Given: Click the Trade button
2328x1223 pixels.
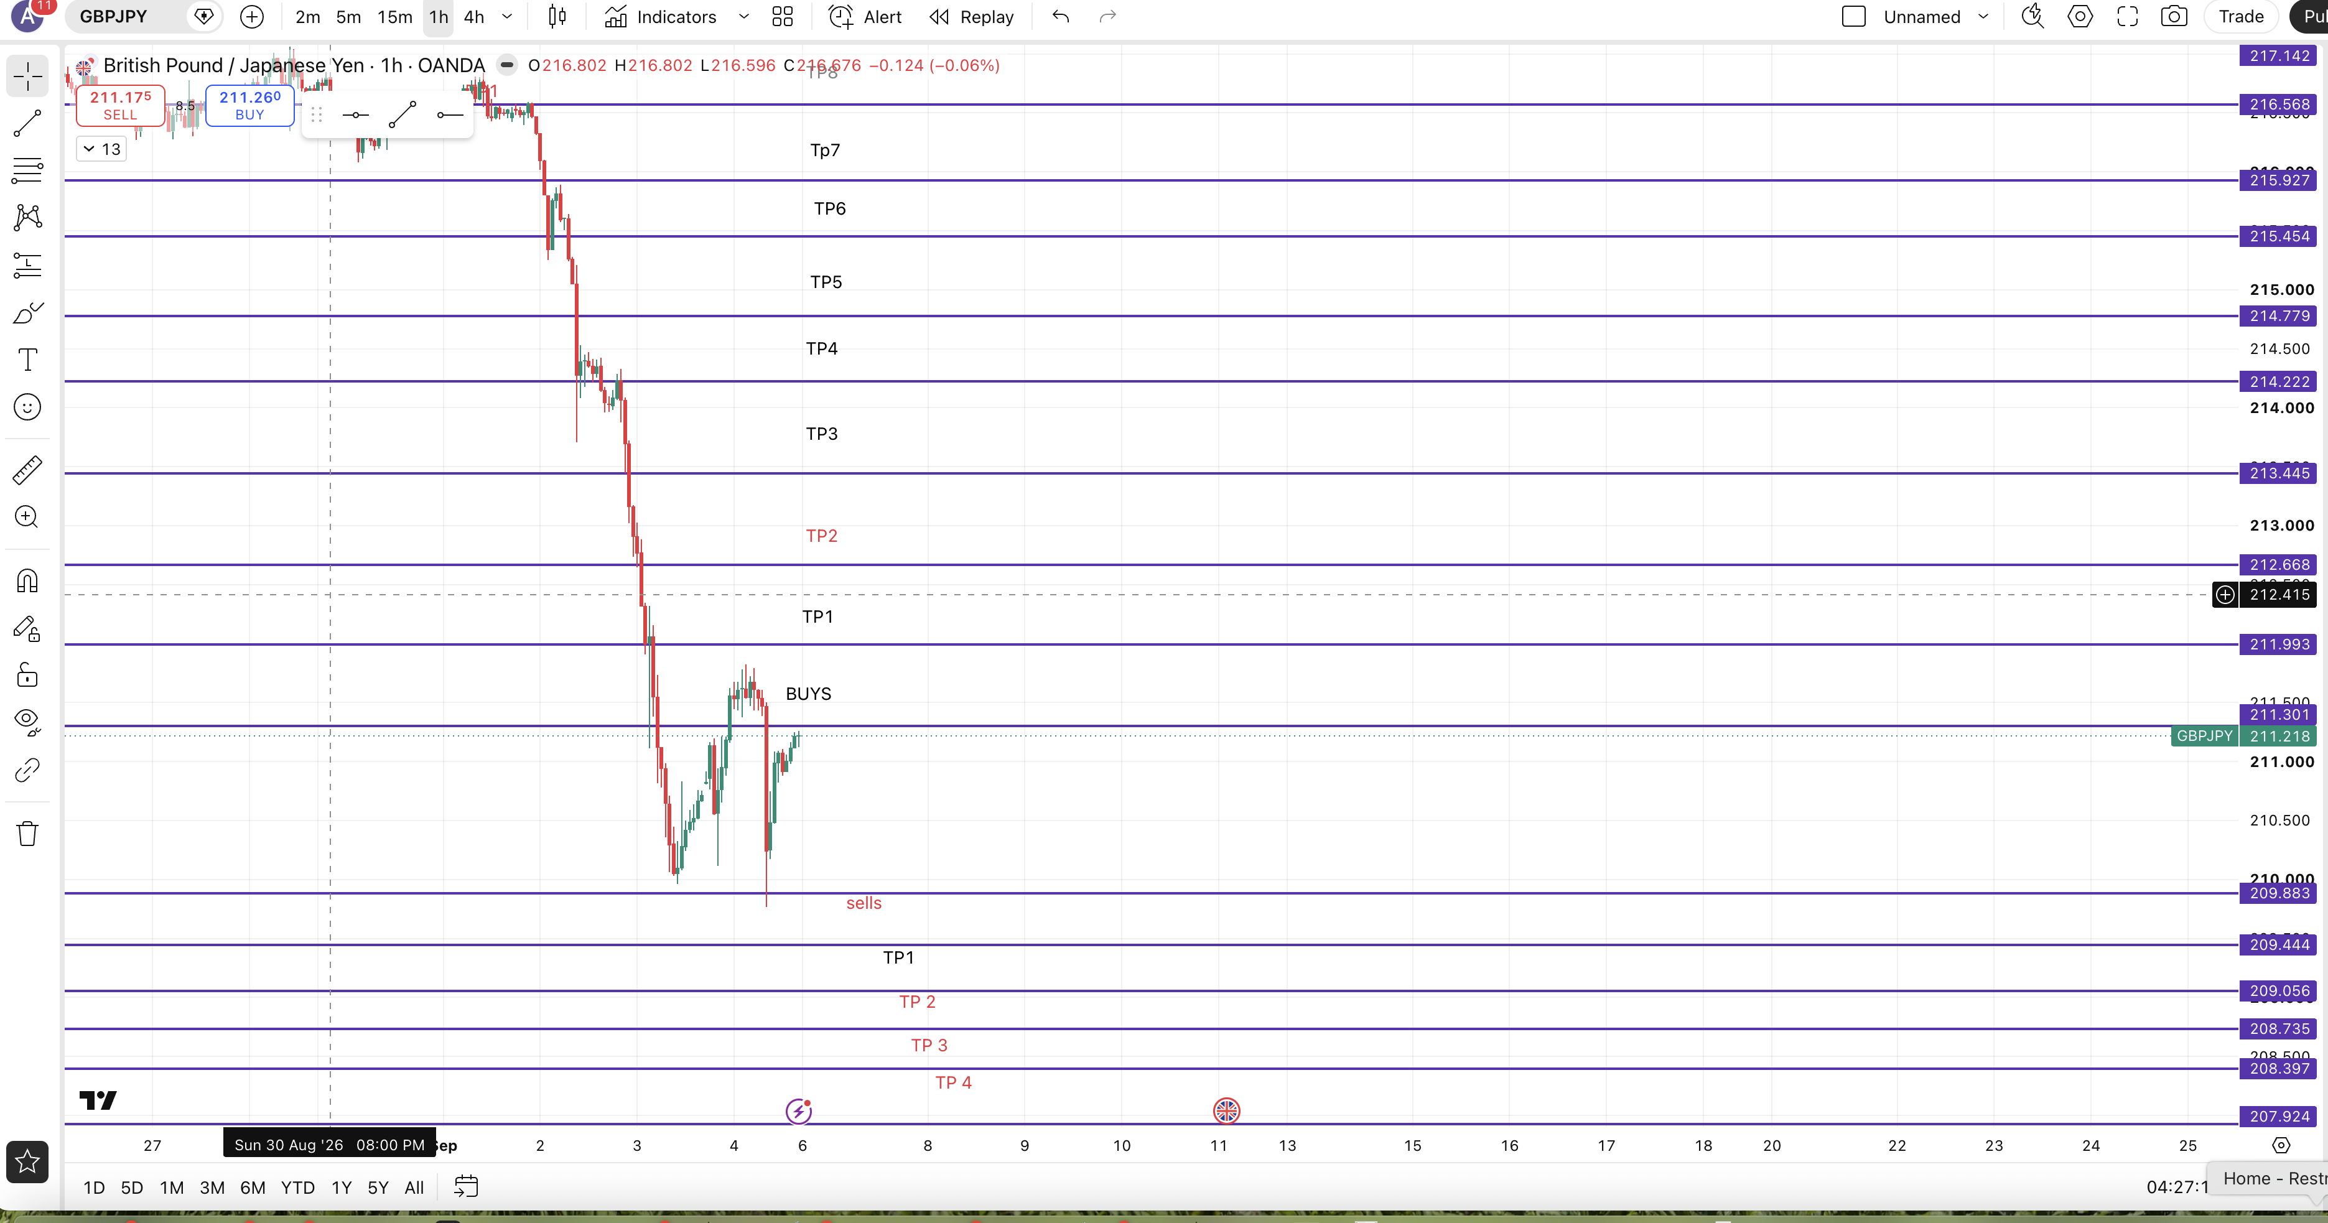Looking at the screenshot, I should point(2242,16).
